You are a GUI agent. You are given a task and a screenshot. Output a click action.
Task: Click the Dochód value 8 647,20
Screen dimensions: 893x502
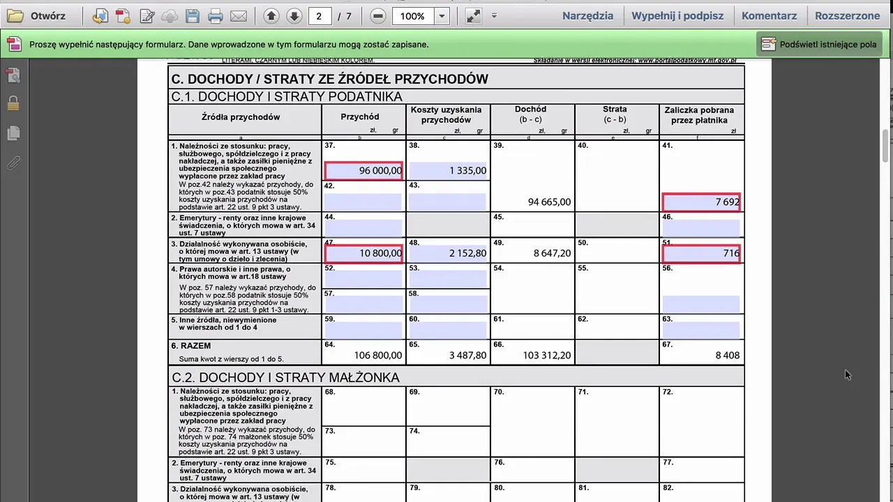click(x=553, y=253)
